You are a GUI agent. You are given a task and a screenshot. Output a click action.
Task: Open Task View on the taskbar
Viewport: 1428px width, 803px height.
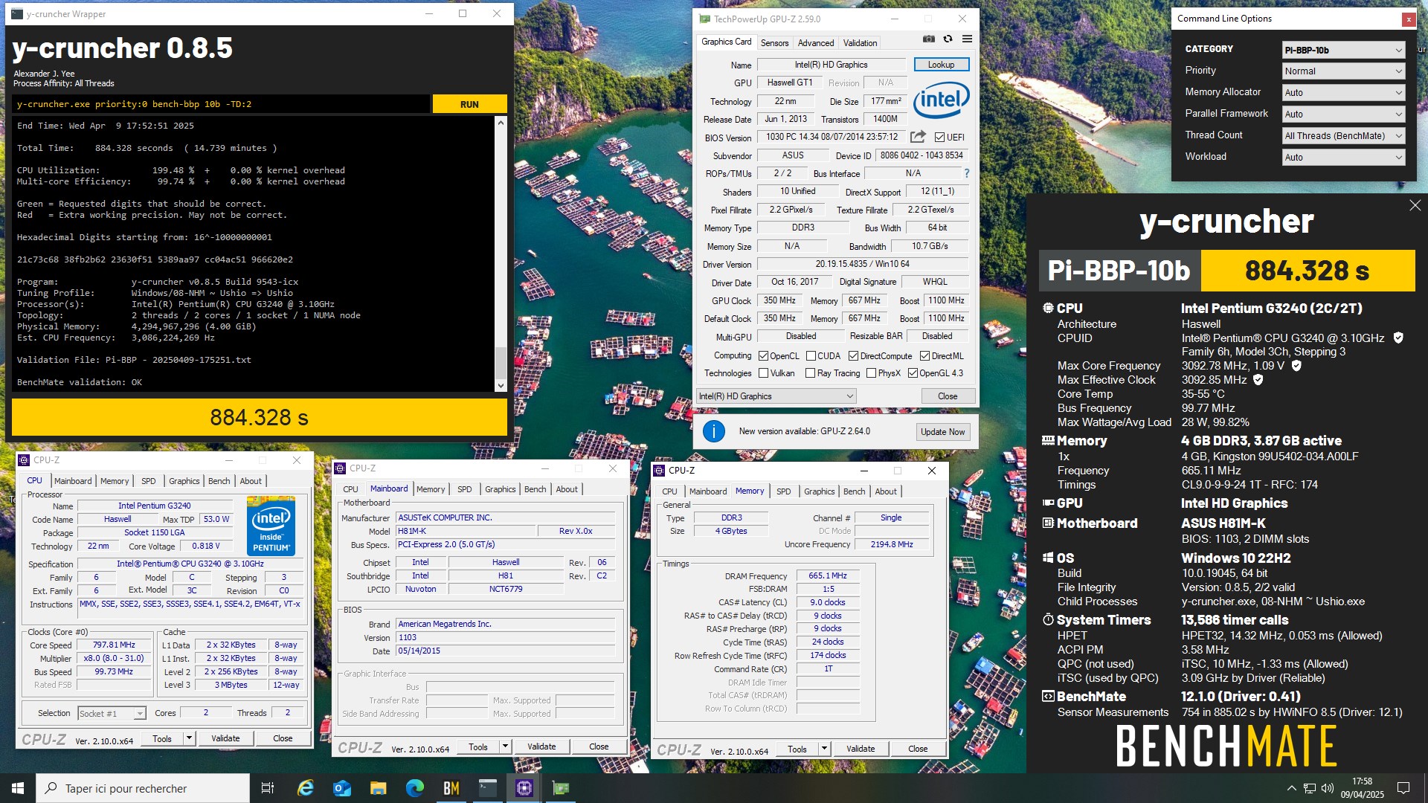pos(268,788)
